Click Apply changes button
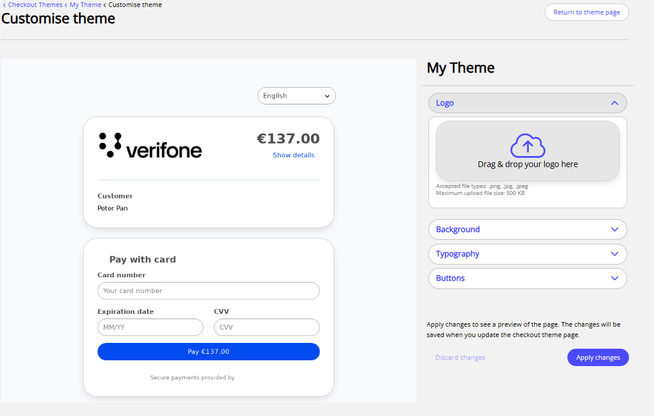 pos(598,357)
